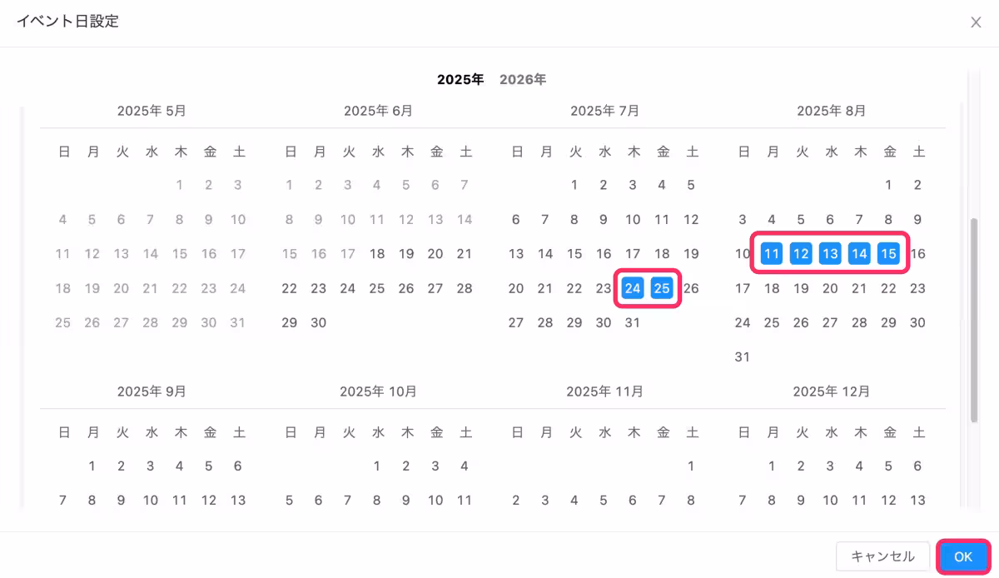
Task: Select June 30 in 2025年 6月
Action: click(319, 322)
